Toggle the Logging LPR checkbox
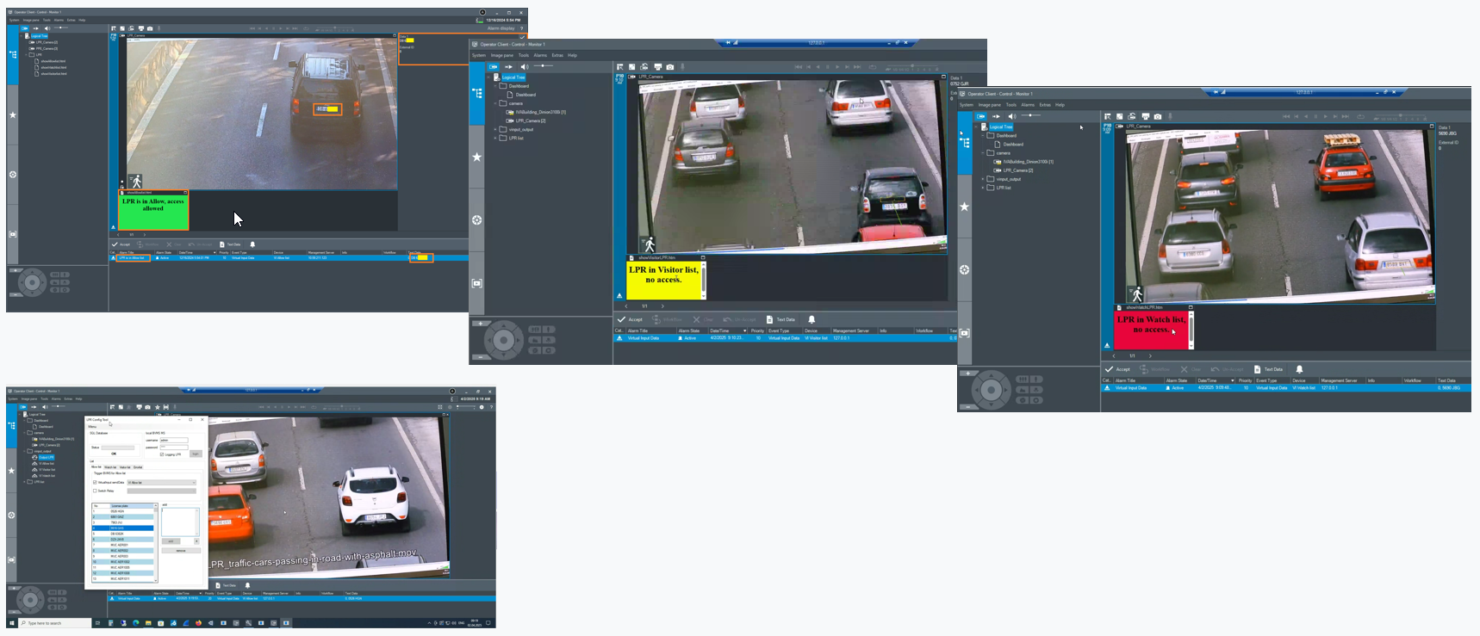This screenshot has height=636, width=1480. click(x=162, y=454)
